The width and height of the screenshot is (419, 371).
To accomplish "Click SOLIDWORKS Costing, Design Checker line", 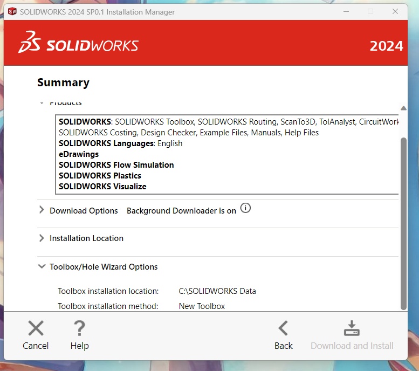I will [189, 133].
